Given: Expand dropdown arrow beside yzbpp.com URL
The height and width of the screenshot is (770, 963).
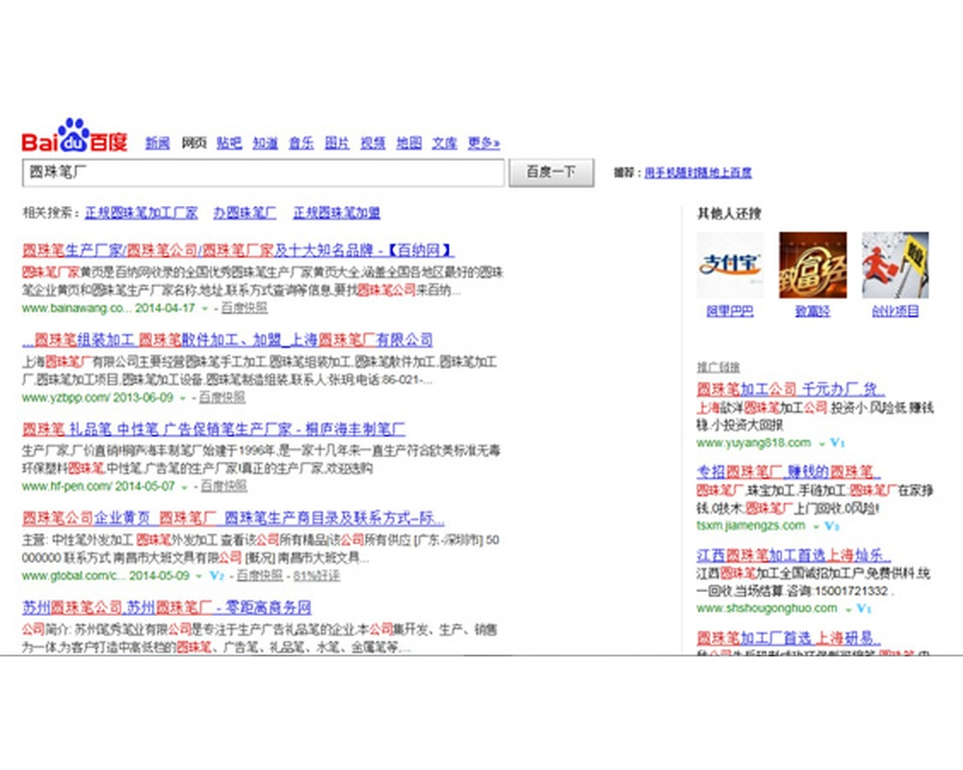Looking at the screenshot, I should pyautogui.click(x=182, y=398).
